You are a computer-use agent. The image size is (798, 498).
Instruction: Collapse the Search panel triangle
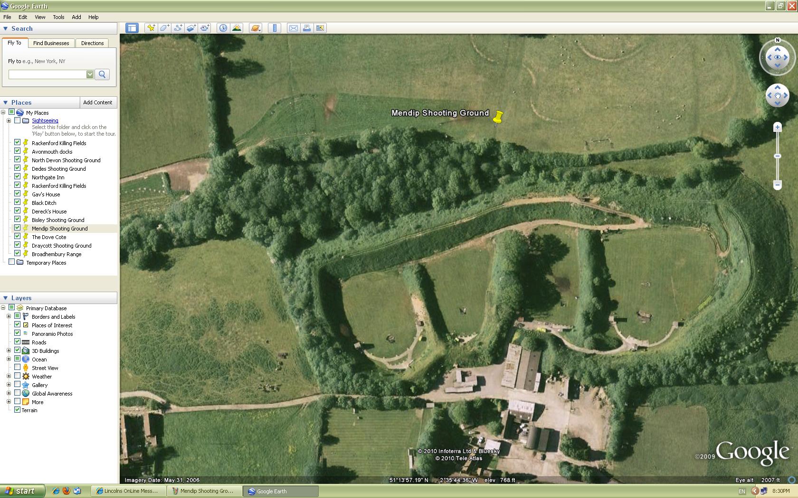[6, 28]
